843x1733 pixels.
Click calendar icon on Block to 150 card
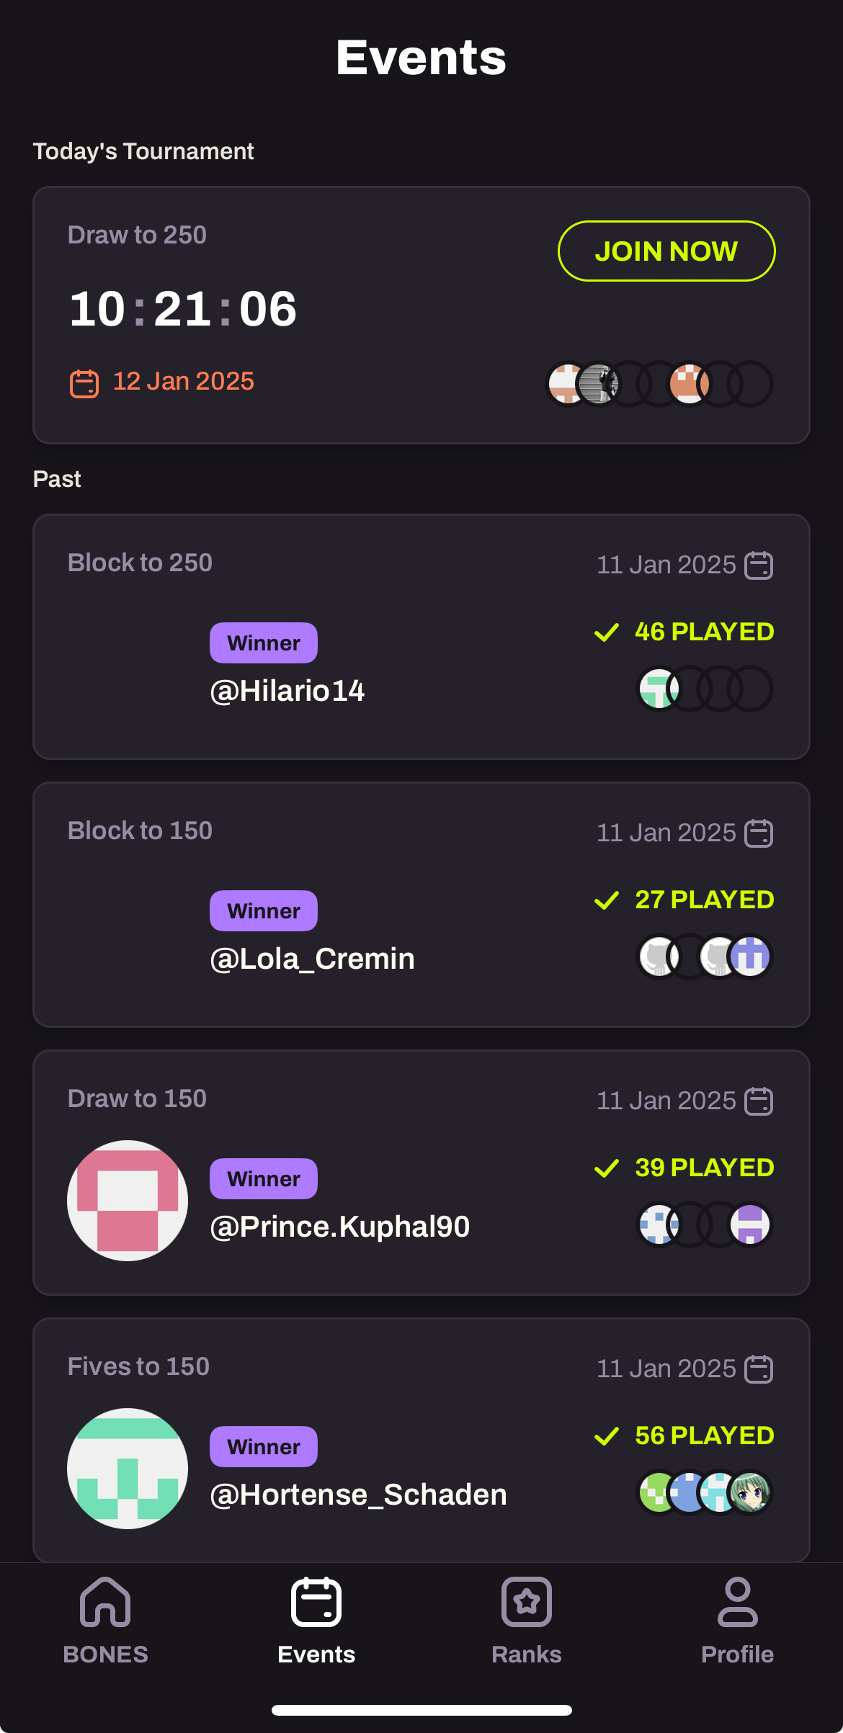tap(759, 833)
